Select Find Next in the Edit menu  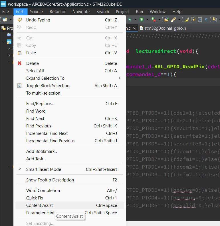click(x=70, y=119)
